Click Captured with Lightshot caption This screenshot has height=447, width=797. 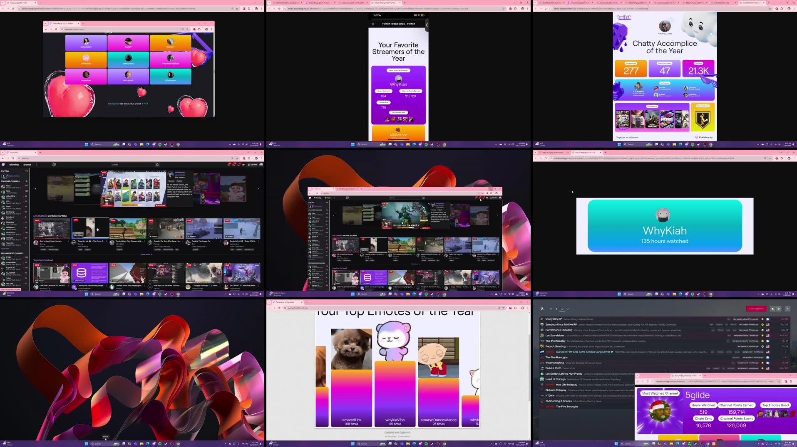[397, 433]
